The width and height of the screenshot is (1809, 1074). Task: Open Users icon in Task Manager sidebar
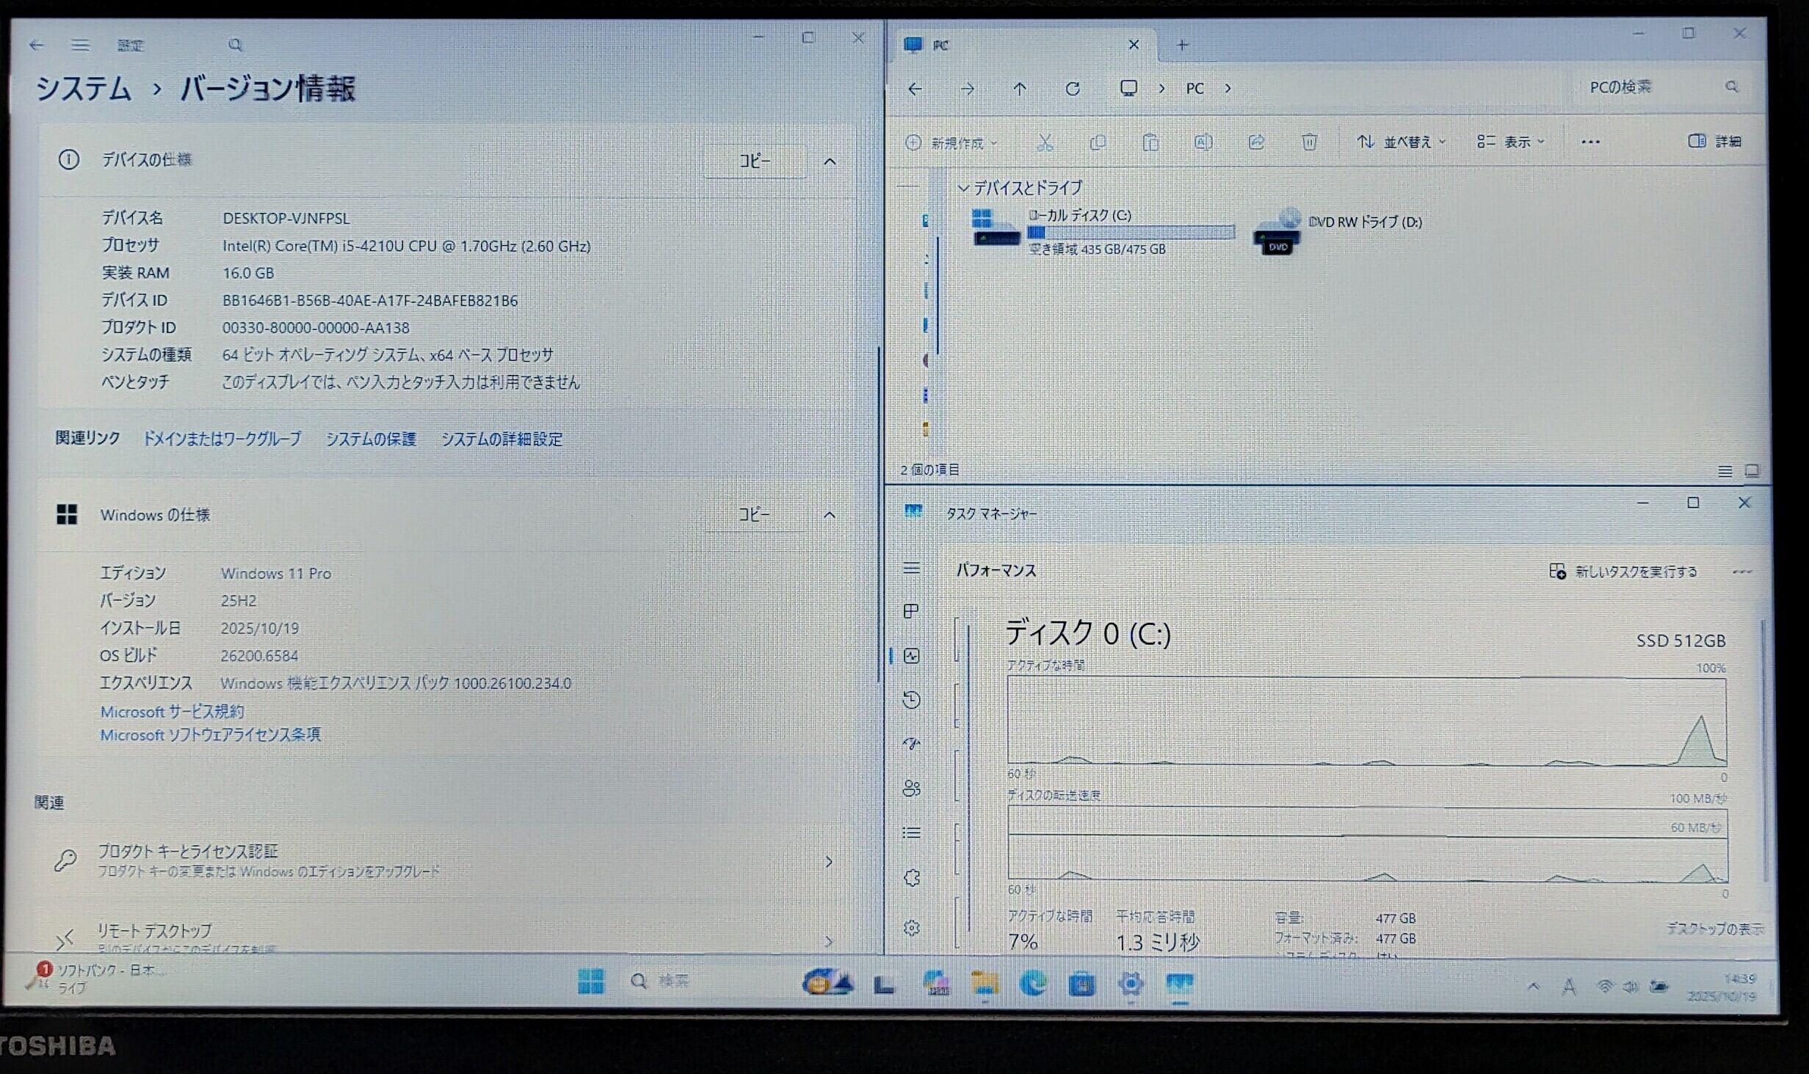[911, 789]
